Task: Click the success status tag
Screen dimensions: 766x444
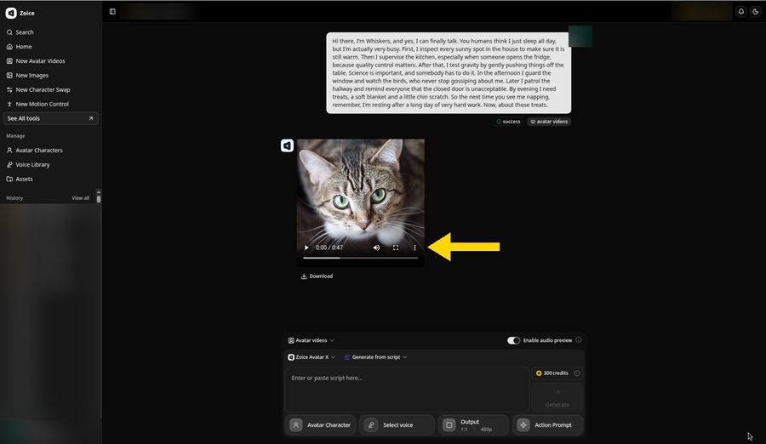Action: pos(509,122)
